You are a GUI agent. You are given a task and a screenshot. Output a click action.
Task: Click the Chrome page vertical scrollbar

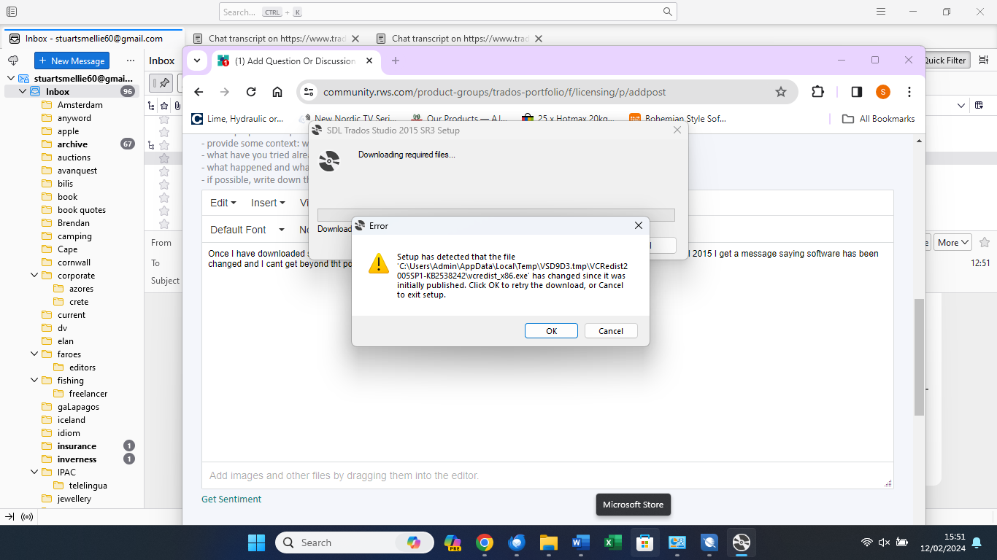(919, 357)
